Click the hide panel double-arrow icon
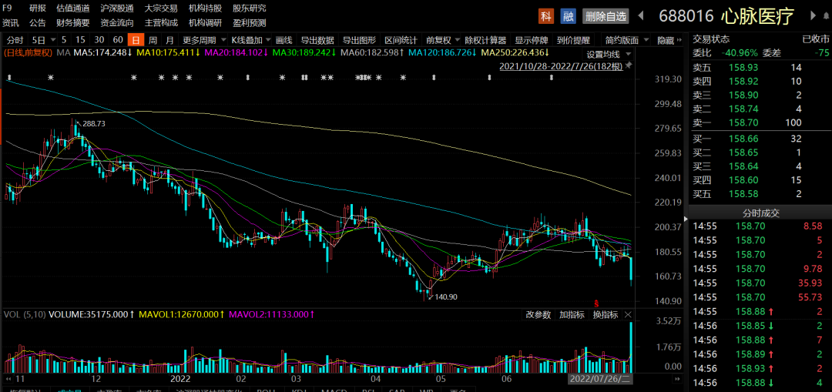The width and height of the screenshot is (832, 392). tap(680, 40)
